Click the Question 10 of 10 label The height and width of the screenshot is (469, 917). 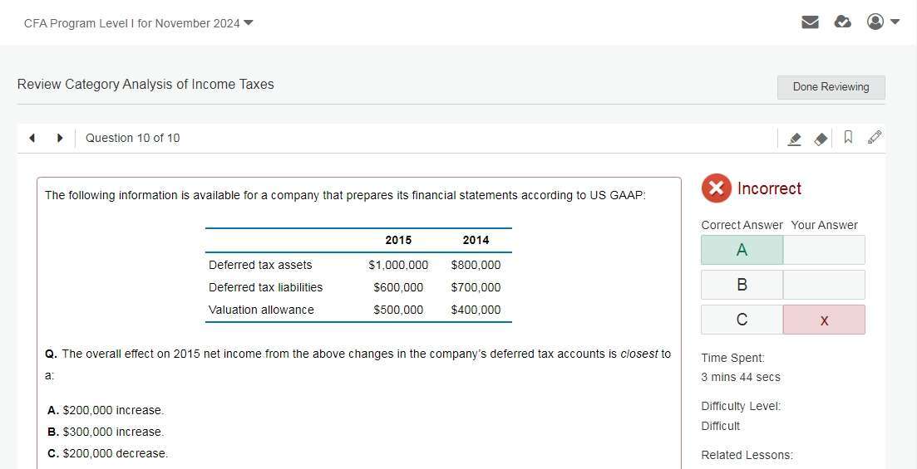pos(132,138)
